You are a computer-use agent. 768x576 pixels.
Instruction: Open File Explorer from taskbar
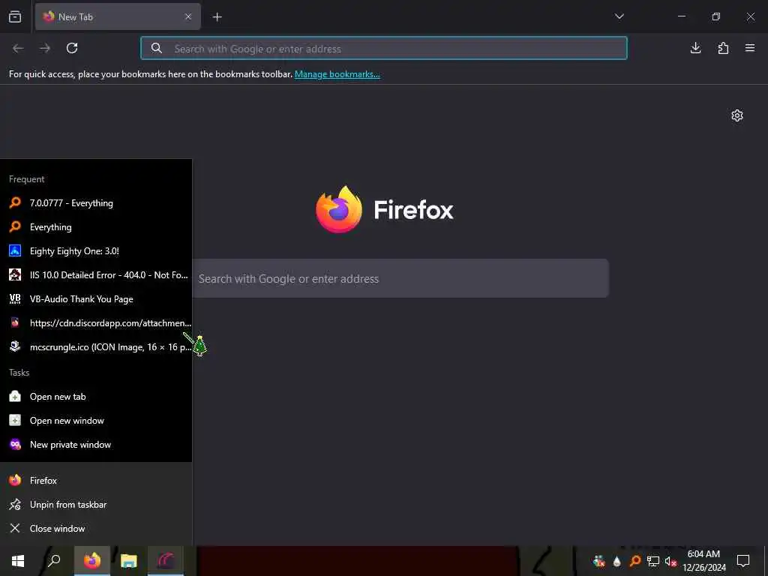tap(129, 561)
